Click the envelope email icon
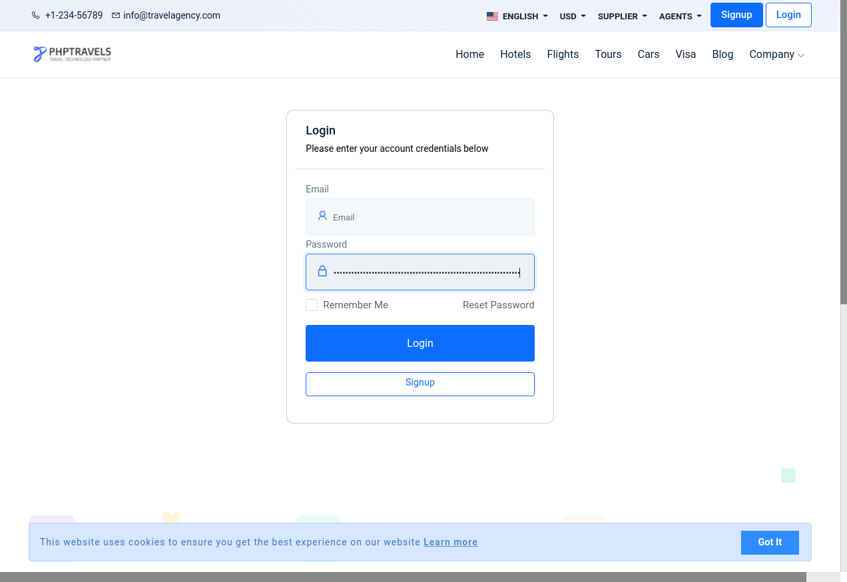 coord(116,15)
